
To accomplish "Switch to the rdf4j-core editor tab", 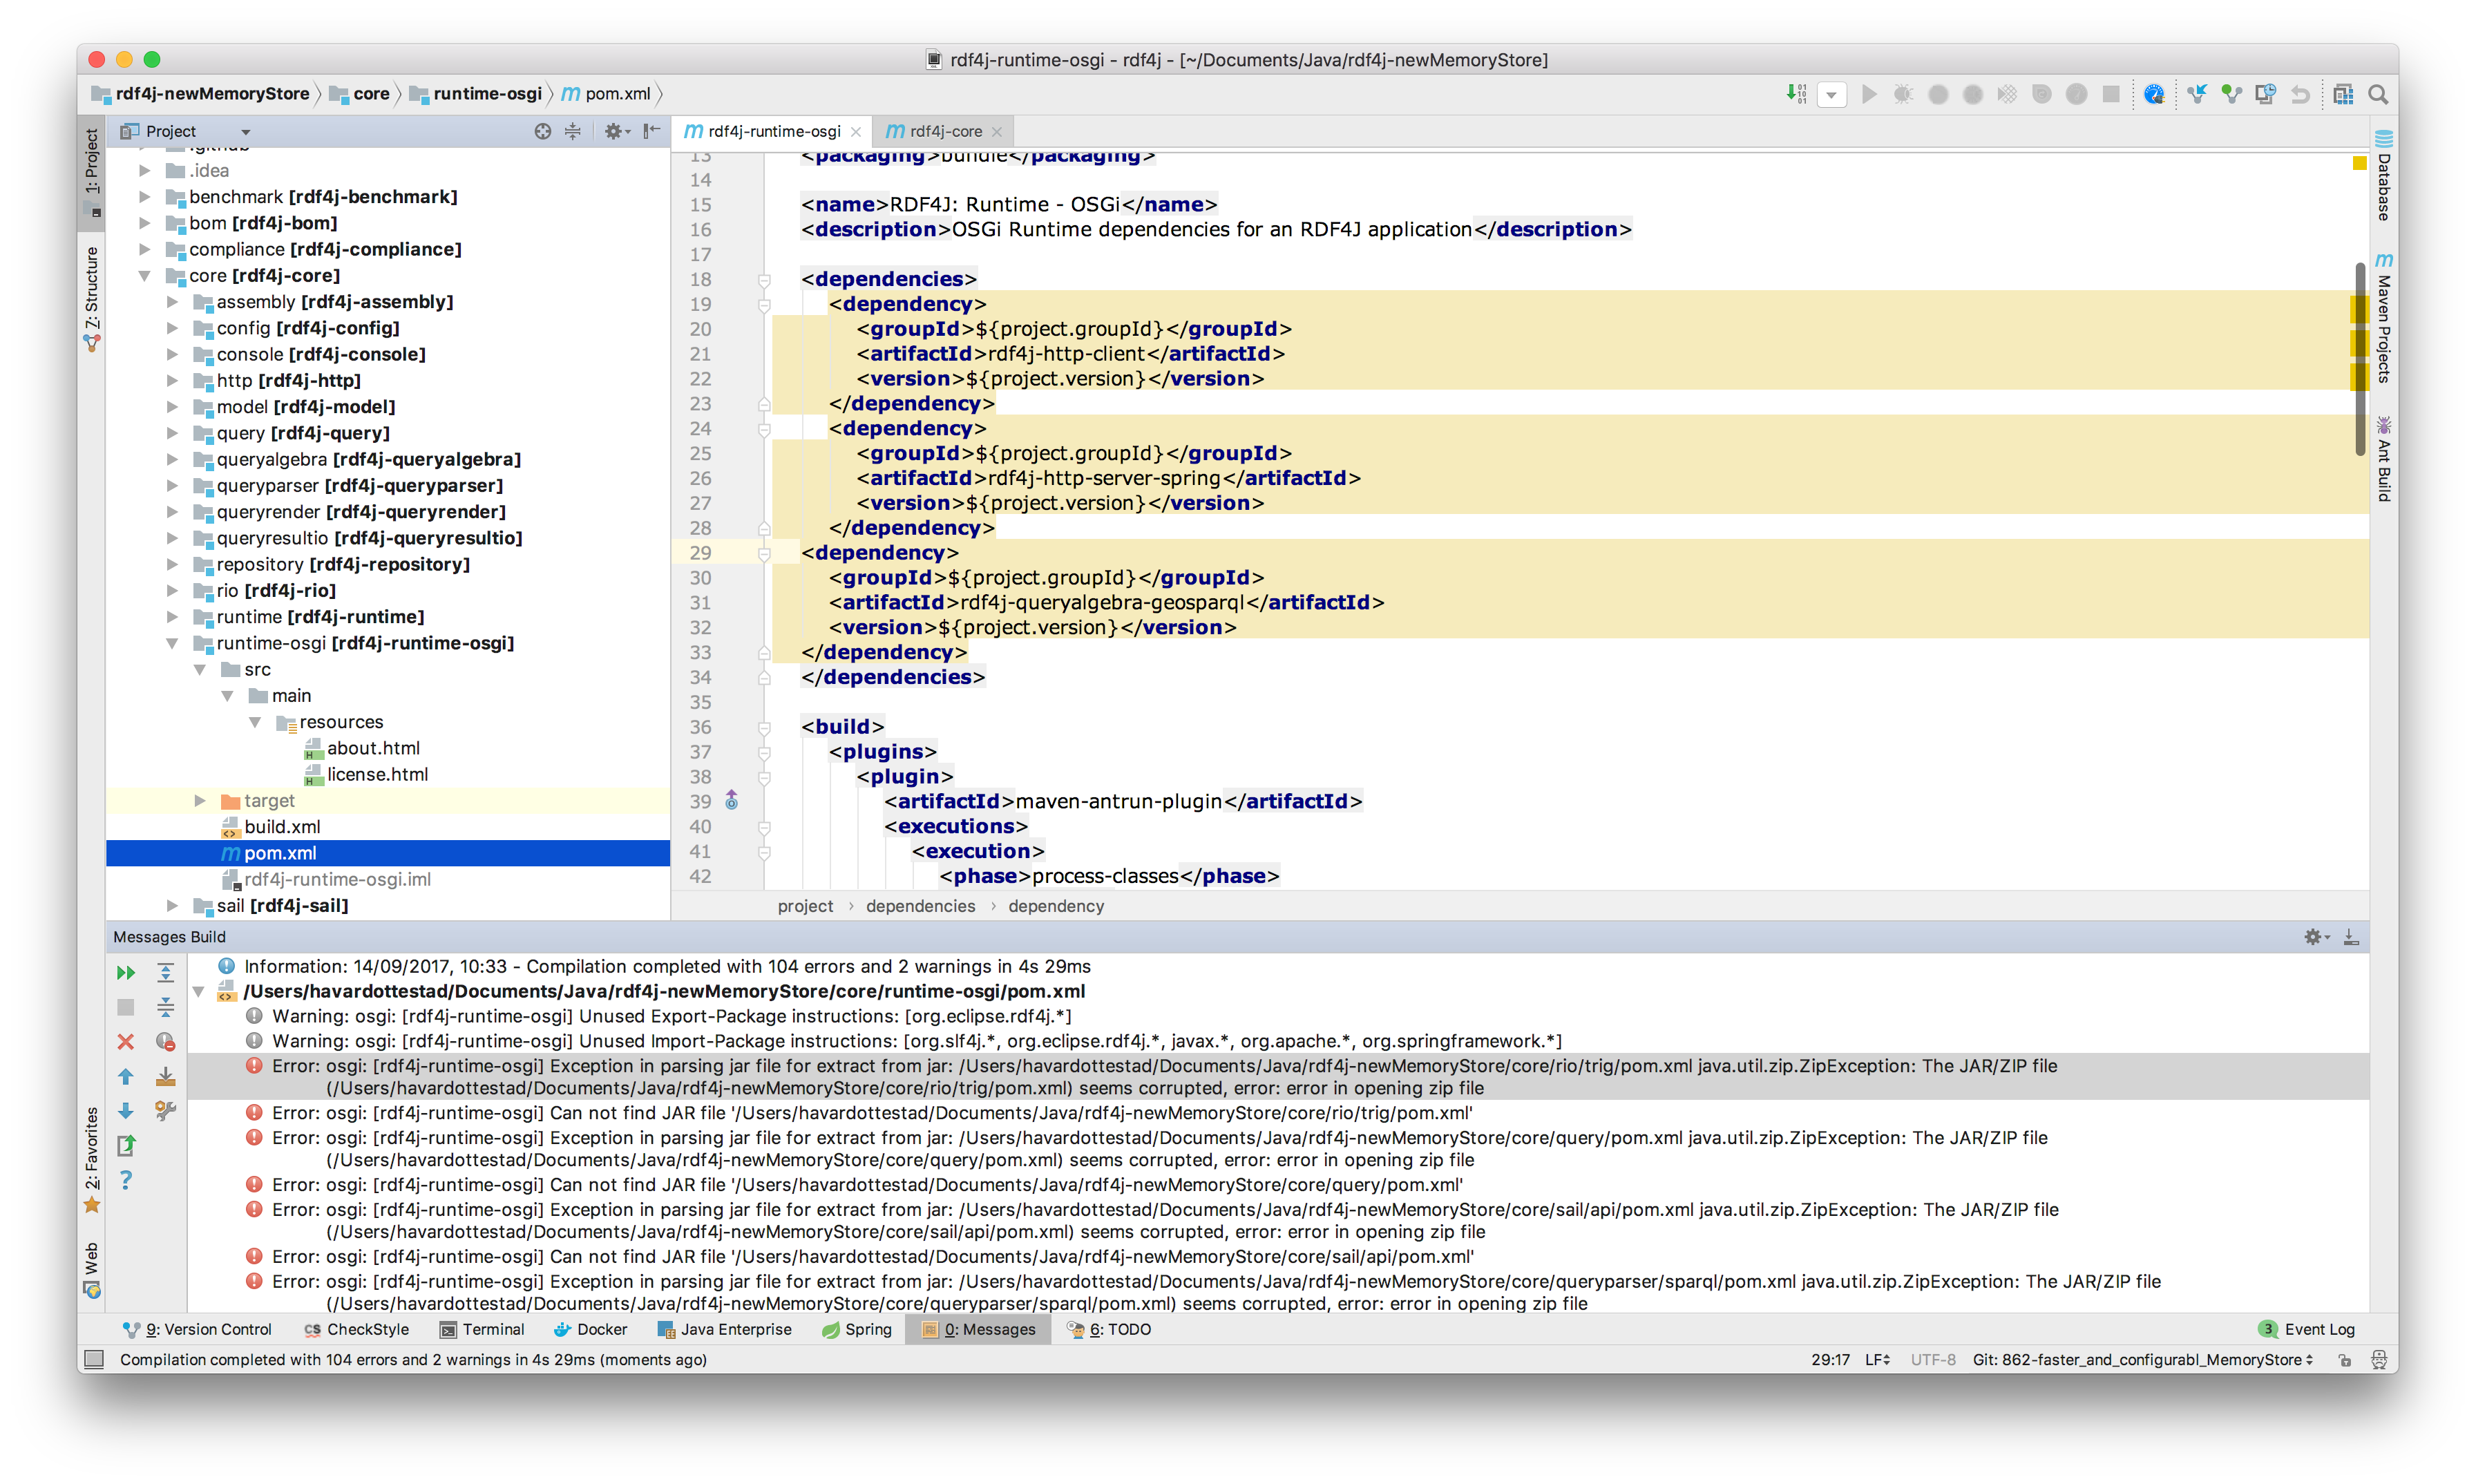I will [x=945, y=131].
